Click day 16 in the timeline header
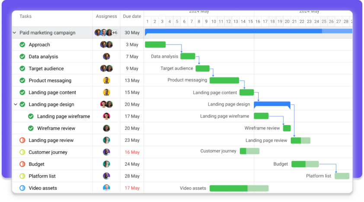Screen dimensions: 364x202 (x=258, y=22)
